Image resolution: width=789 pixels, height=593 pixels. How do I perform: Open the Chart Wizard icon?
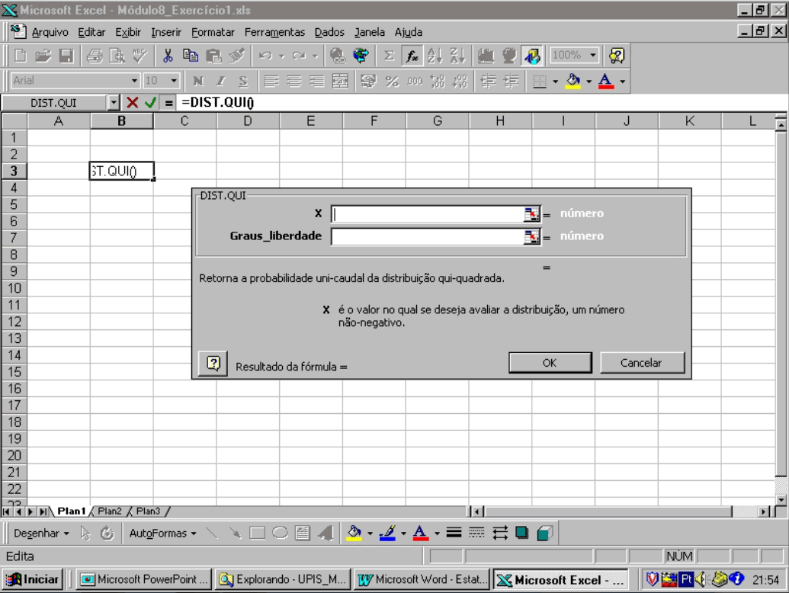[x=486, y=56]
